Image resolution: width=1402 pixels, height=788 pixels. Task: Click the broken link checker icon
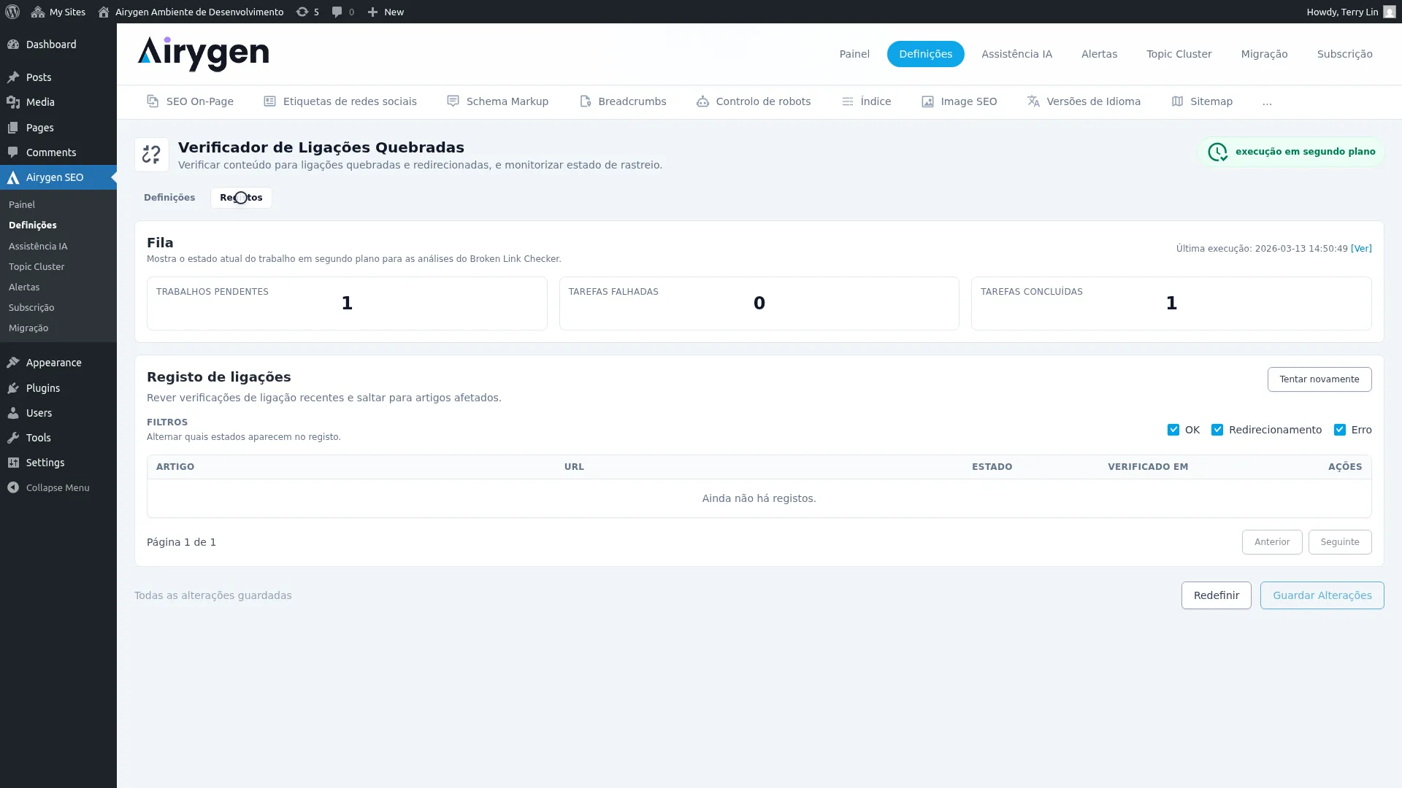point(152,155)
